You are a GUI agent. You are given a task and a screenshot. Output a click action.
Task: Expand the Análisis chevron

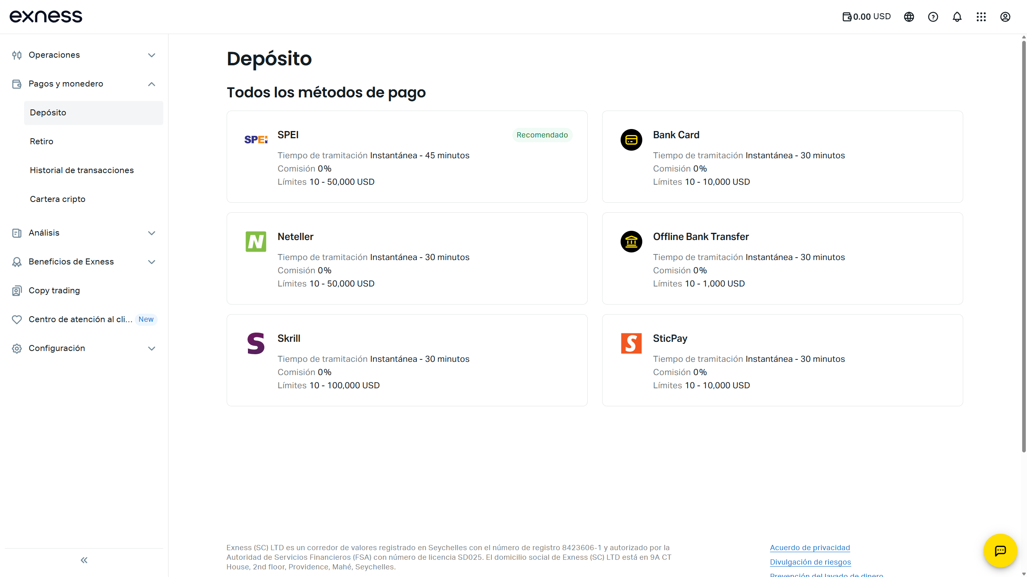pos(152,233)
